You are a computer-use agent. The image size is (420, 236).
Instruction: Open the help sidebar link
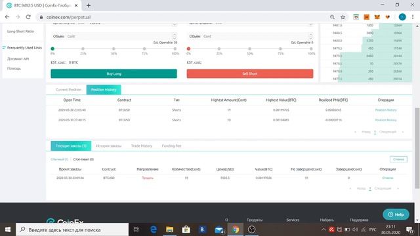tap(14, 68)
